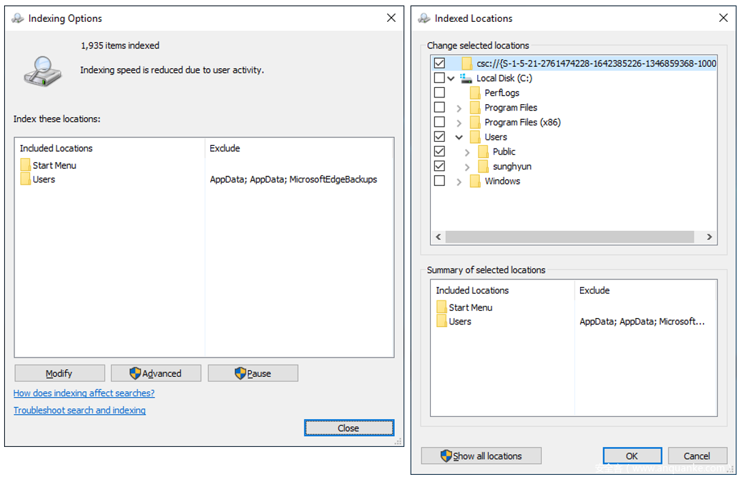Open the Advanced indexing settings

point(156,373)
